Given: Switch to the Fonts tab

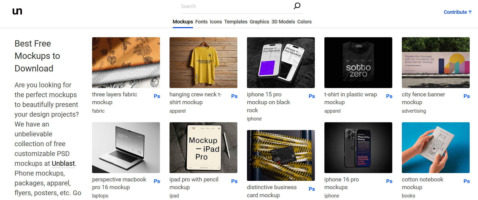Looking at the screenshot, I should 201,22.
